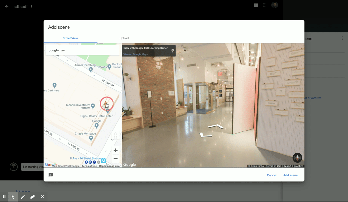Click the W 15th St label on map
The image size is (348, 202).
pyautogui.click(x=73, y=147)
